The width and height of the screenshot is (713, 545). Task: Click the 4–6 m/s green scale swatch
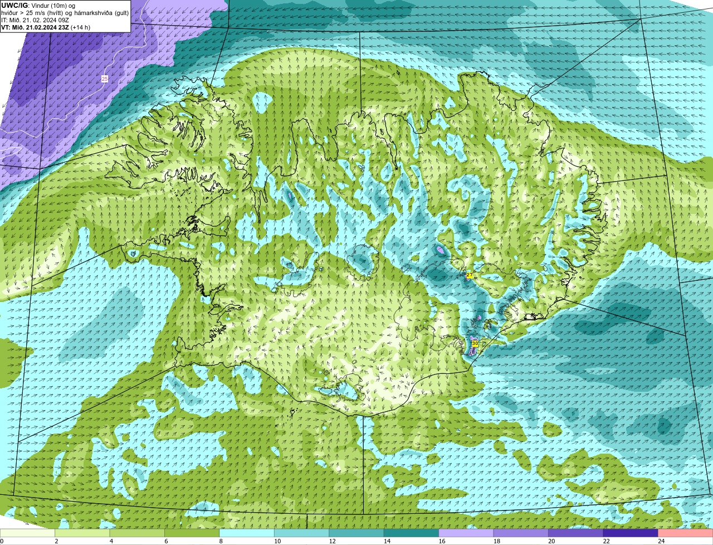pos(138,533)
